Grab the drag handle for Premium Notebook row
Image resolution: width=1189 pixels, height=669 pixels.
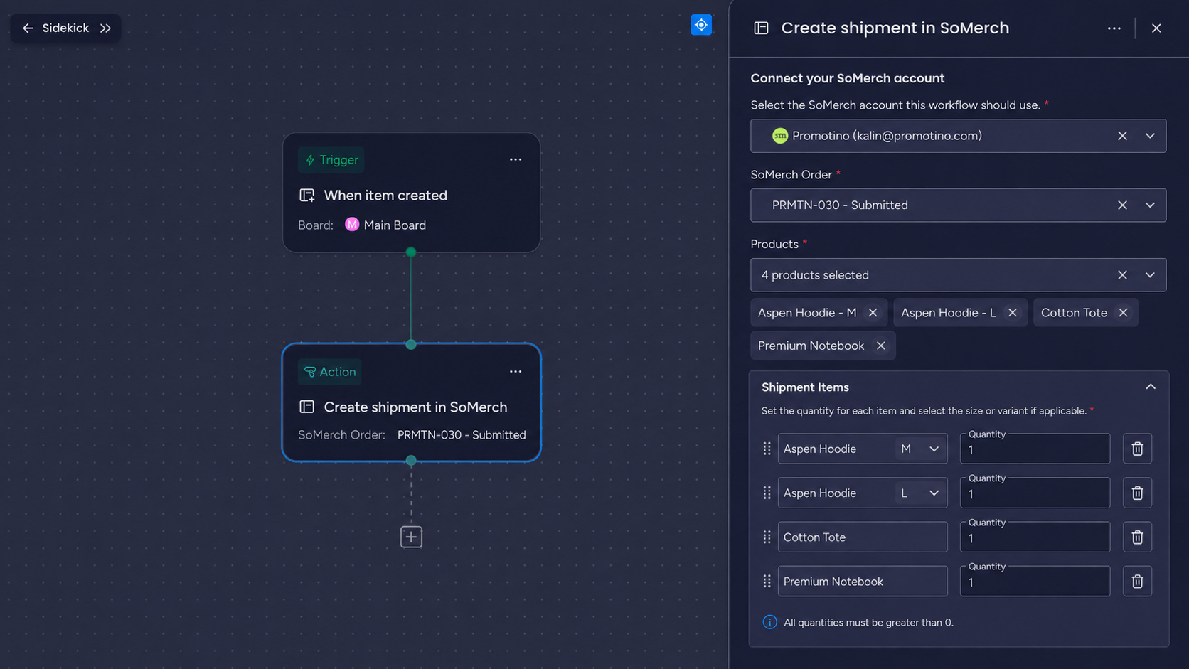click(767, 581)
